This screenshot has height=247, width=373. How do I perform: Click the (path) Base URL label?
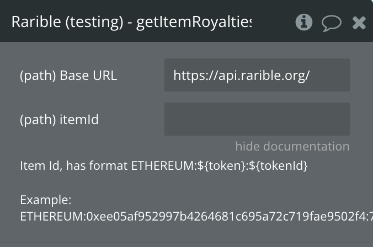point(68,76)
